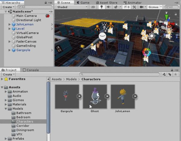This screenshot has width=181, height=141.
Task: Toggle hidden objects visibility counter
Action: 127,7
